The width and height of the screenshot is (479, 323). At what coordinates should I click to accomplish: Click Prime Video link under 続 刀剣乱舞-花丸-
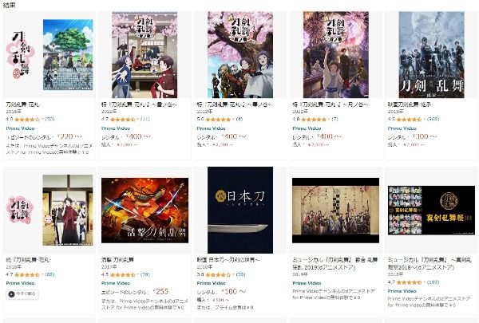coord(20,283)
